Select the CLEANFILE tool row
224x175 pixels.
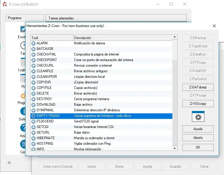click(101, 71)
